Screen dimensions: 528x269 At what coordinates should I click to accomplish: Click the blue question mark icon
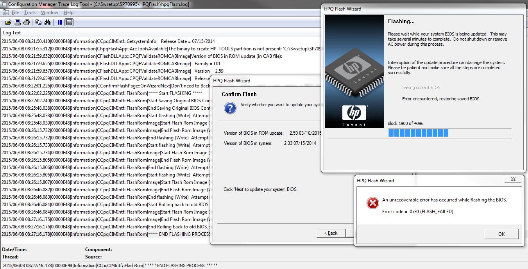point(230,108)
